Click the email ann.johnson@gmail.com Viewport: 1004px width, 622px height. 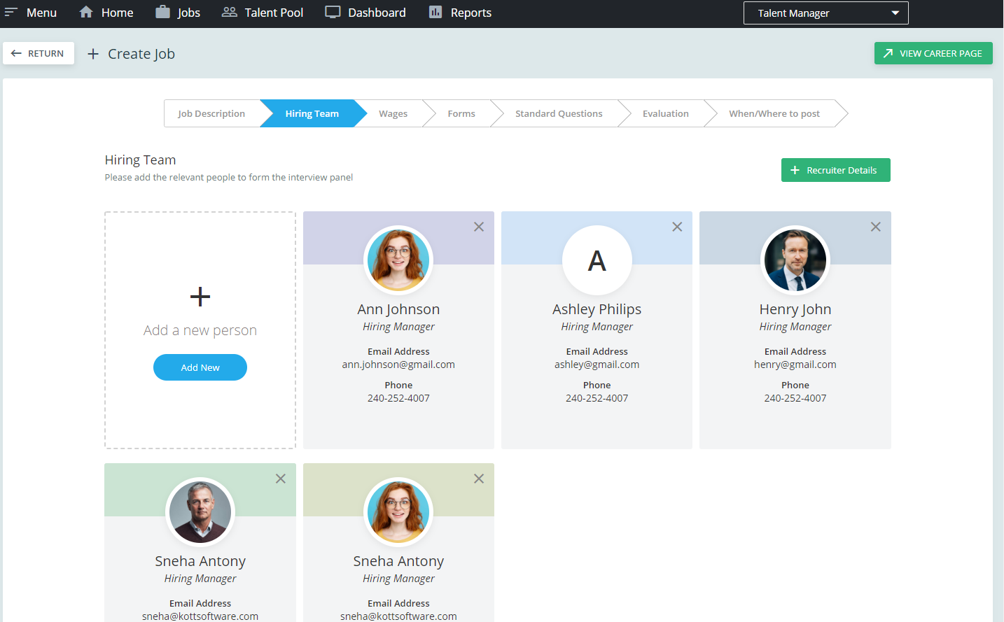[x=398, y=365]
